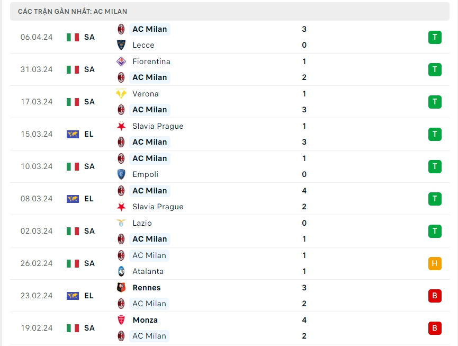Select the red B badge for Monza loss
The image size is (458, 346).
[x=435, y=328]
